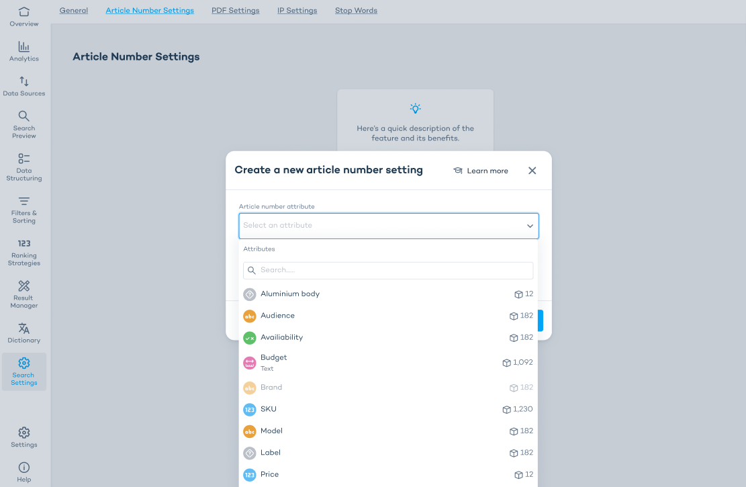This screenshot has width=746, height=487.
Task: Click the graduation cap Learn more icon
Action: click(458, 171)
